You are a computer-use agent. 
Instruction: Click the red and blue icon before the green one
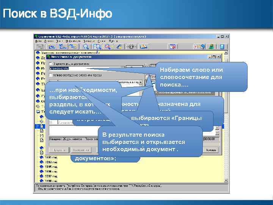pos(199,47)
